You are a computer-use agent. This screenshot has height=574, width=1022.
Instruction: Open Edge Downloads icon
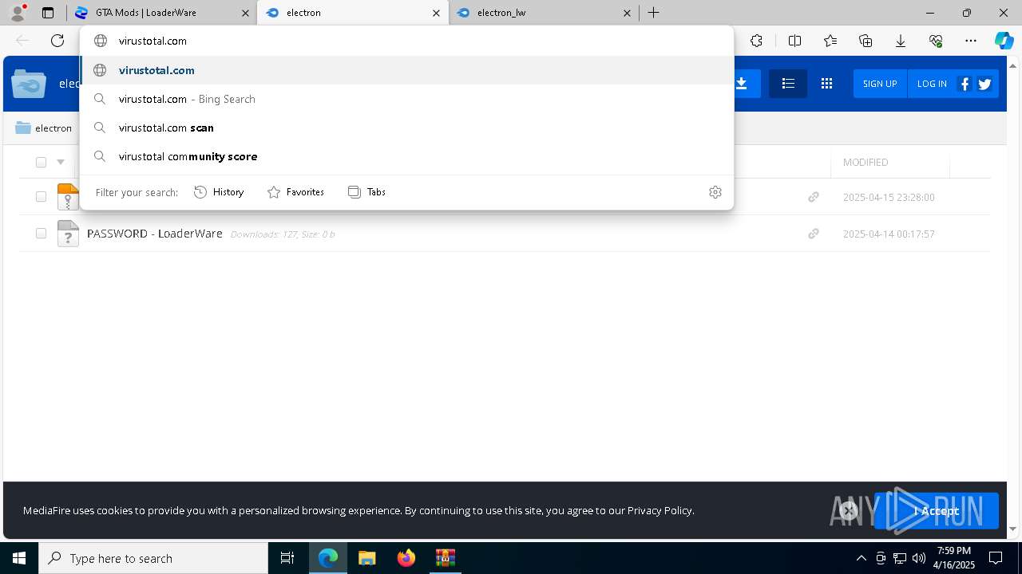901,41
